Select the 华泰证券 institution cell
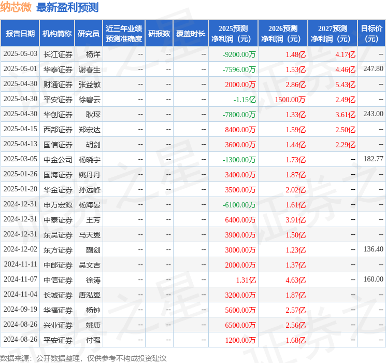Image resolution: width=386 pixels, height=363 pixels. tap(58, 69)
